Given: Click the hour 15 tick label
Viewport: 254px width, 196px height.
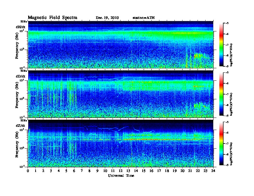Looking at the screenshot, I should coord(144,171).
